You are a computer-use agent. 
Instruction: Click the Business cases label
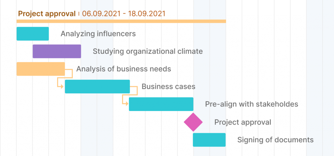[168, 86]
